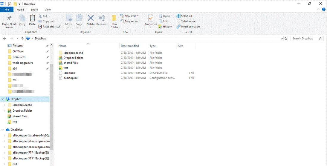Select the test folder in file list
Viewport: 327px width, 166px height.
coord(66,68)
